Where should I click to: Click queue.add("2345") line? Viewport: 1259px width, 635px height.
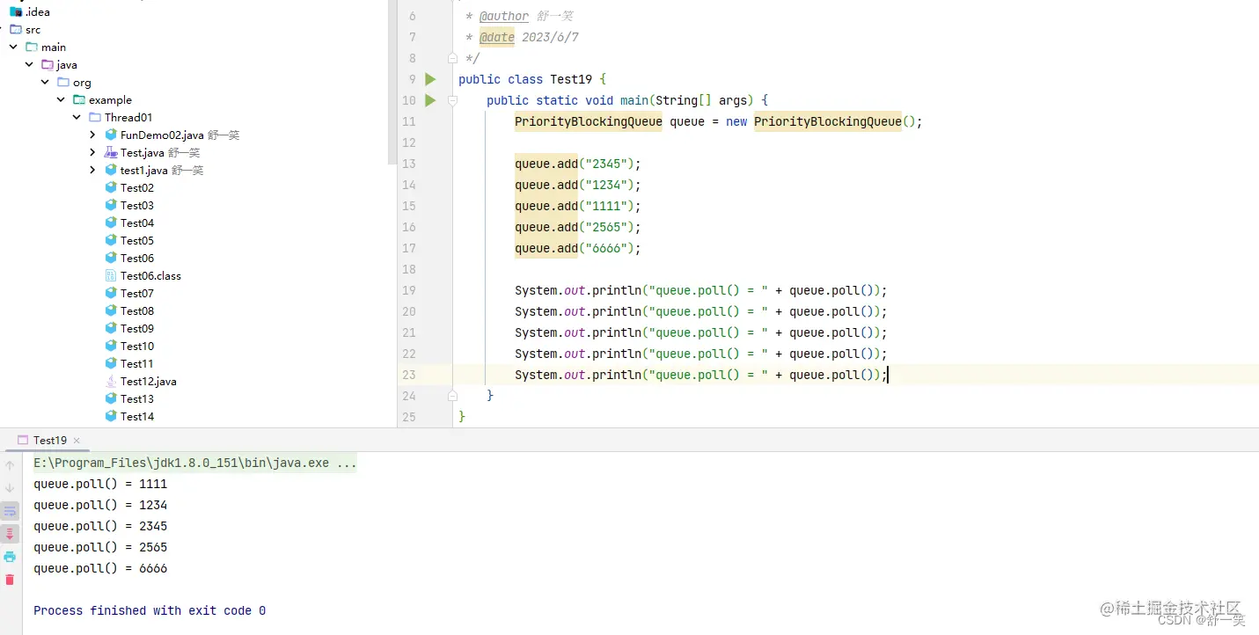click(578, 164)
